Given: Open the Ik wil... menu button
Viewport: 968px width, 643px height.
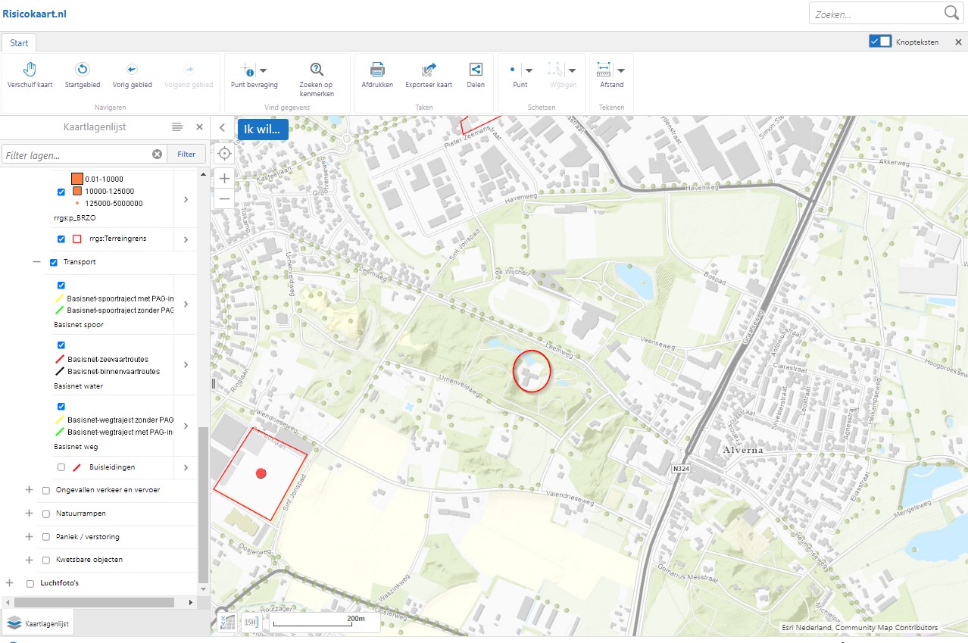Looking at the screenshot, I should pos(263,129).
